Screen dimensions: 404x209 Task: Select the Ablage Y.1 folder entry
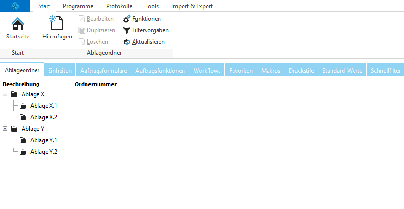tap(44, 140)
